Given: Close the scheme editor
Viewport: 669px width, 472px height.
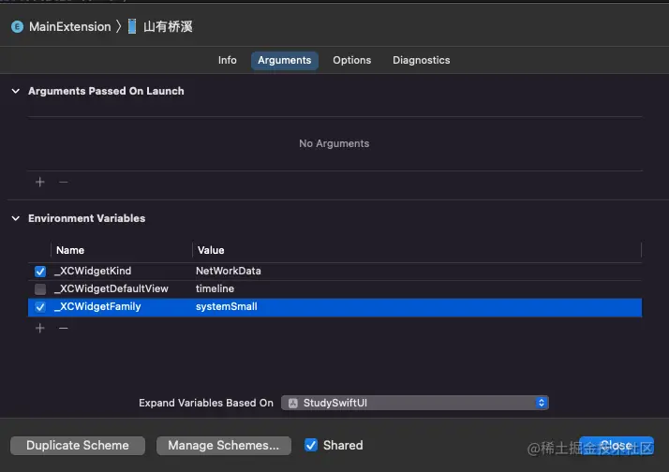Looking at the screenshot, I should click(x=617, y=446).
